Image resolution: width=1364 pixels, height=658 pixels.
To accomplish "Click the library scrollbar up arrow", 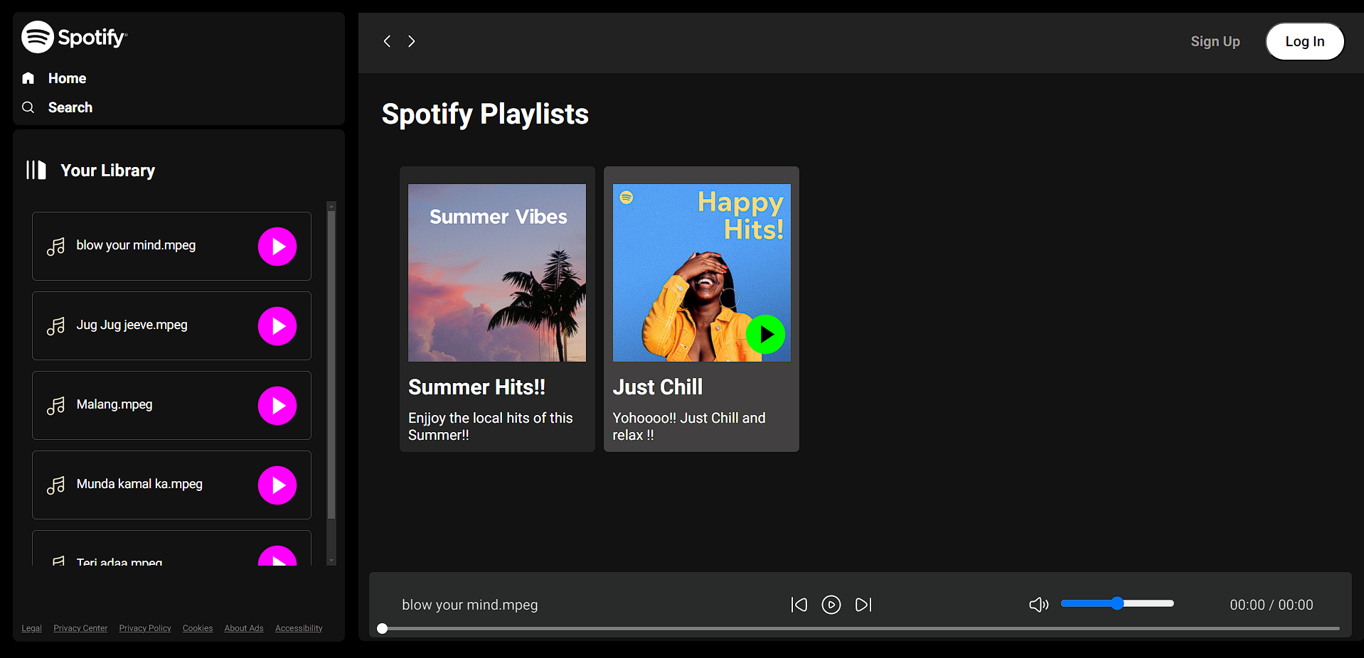I will tap(331, 207).
